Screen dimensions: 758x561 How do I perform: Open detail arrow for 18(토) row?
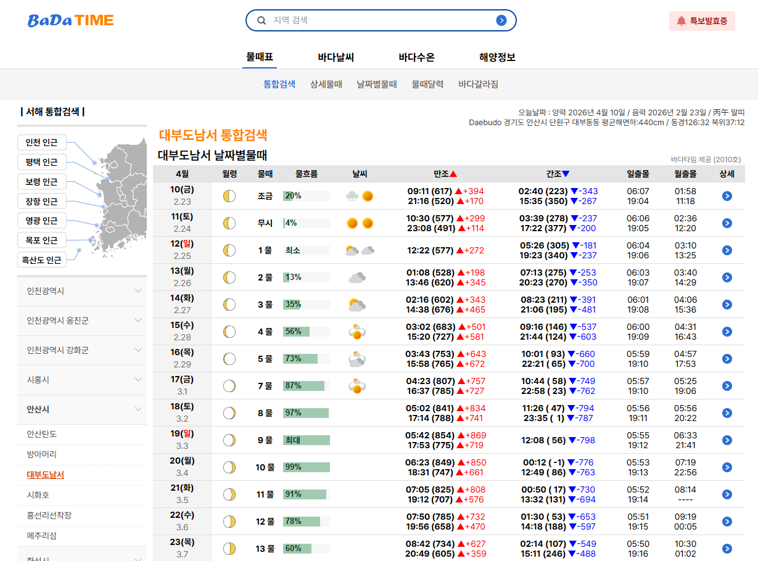(727, 413)
